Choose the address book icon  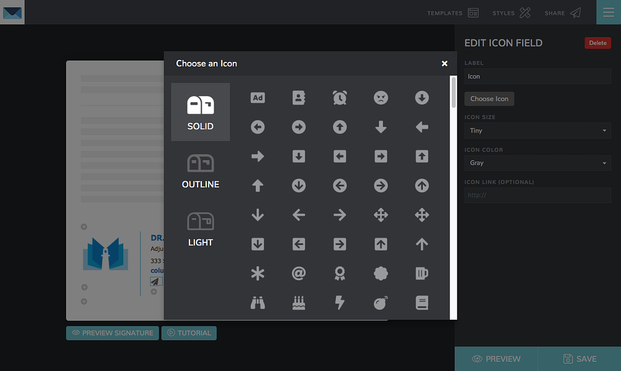(298, 98)
